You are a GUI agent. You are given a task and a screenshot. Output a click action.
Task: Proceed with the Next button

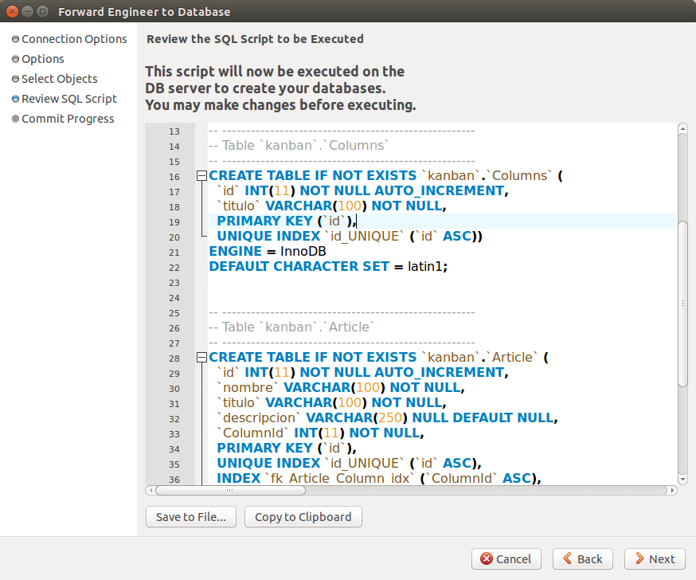point(655,558)
